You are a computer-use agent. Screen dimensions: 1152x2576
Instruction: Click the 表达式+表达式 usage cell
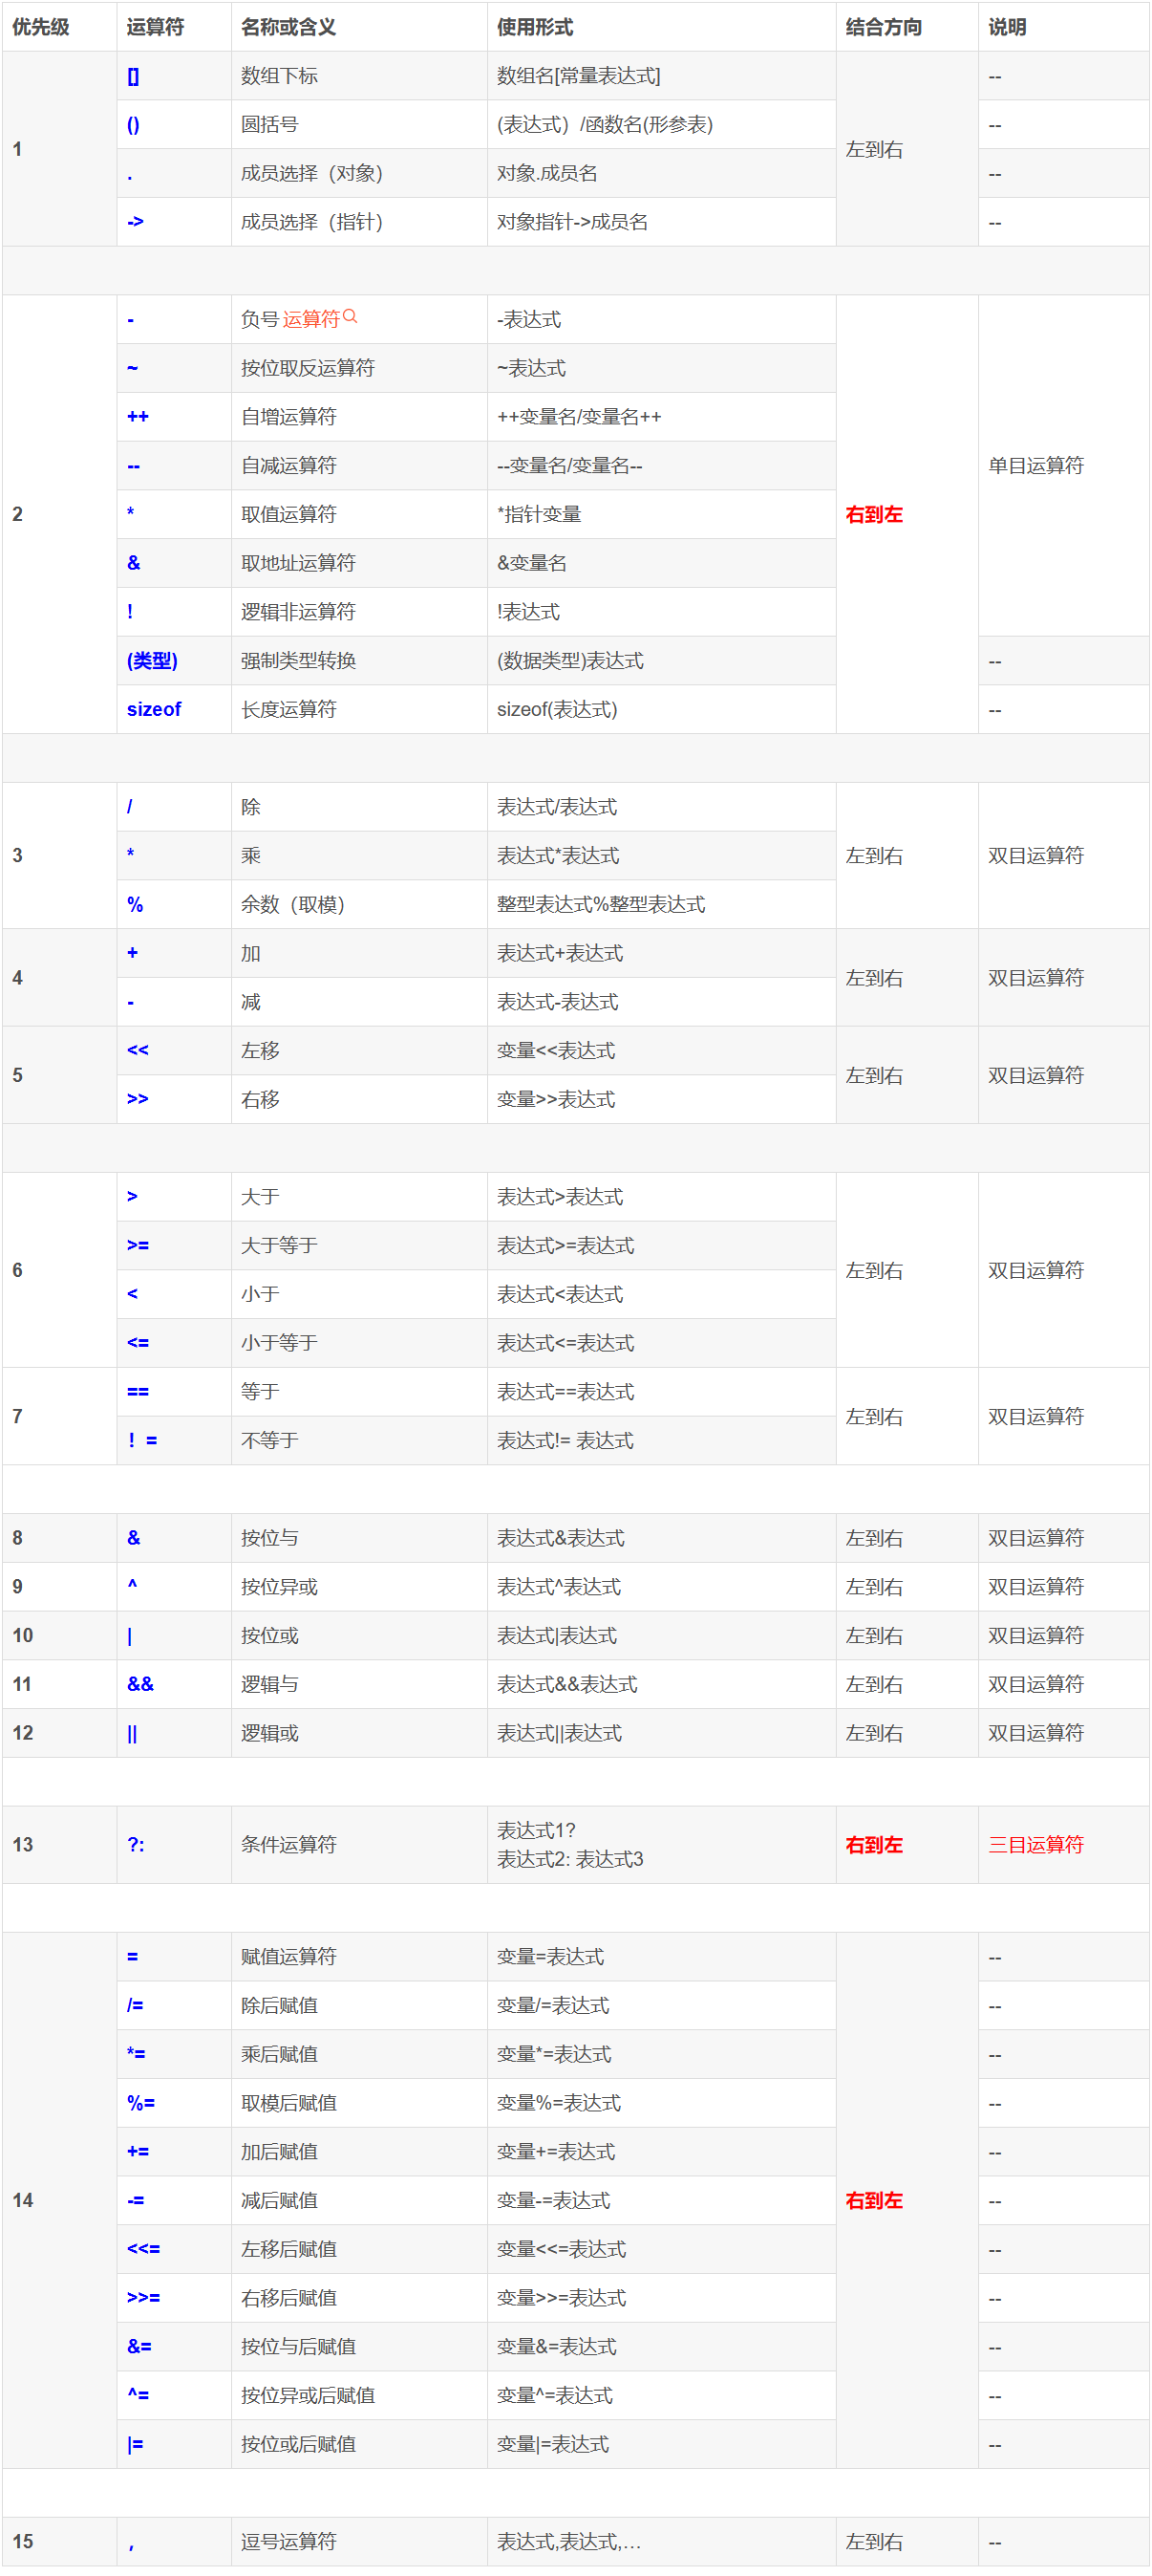click(661, 953)
